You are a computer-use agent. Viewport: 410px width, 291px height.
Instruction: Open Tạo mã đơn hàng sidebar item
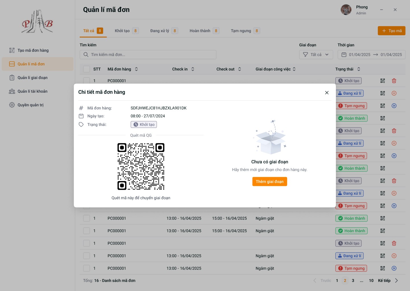pyautogui.click(x=38, y=50)
